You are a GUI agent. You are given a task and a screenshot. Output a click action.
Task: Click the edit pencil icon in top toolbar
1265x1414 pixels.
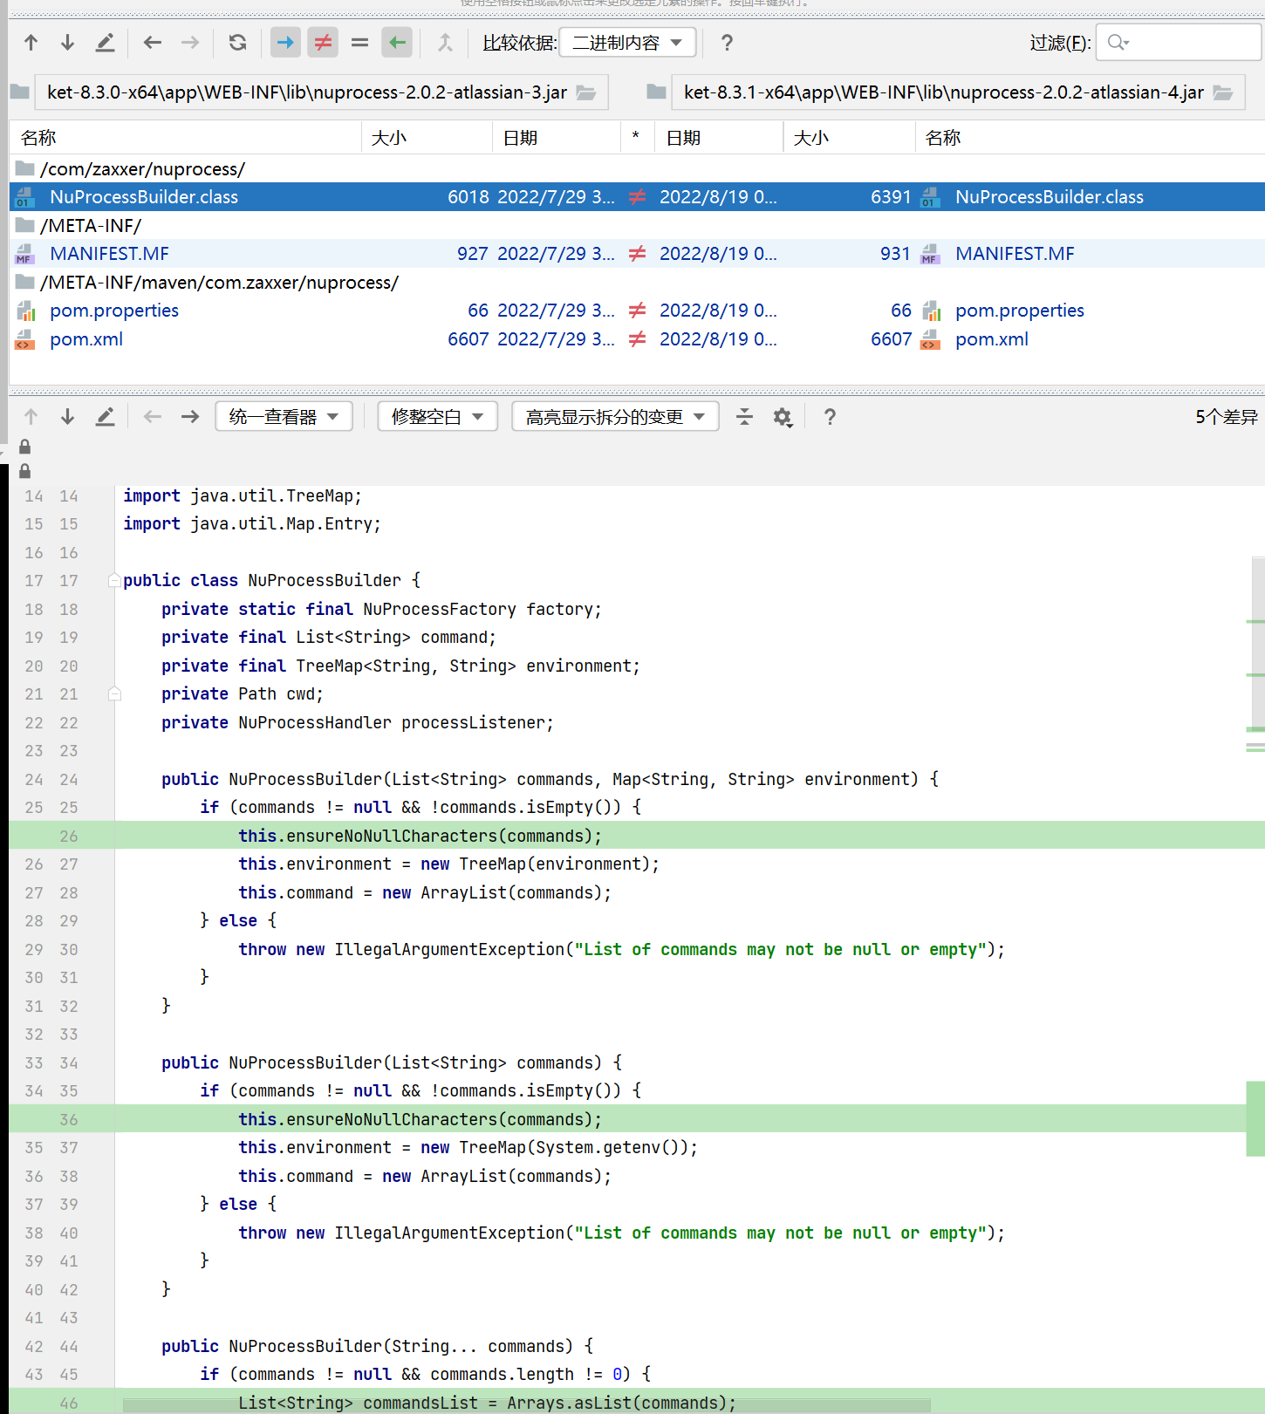(x=105, y=43)
